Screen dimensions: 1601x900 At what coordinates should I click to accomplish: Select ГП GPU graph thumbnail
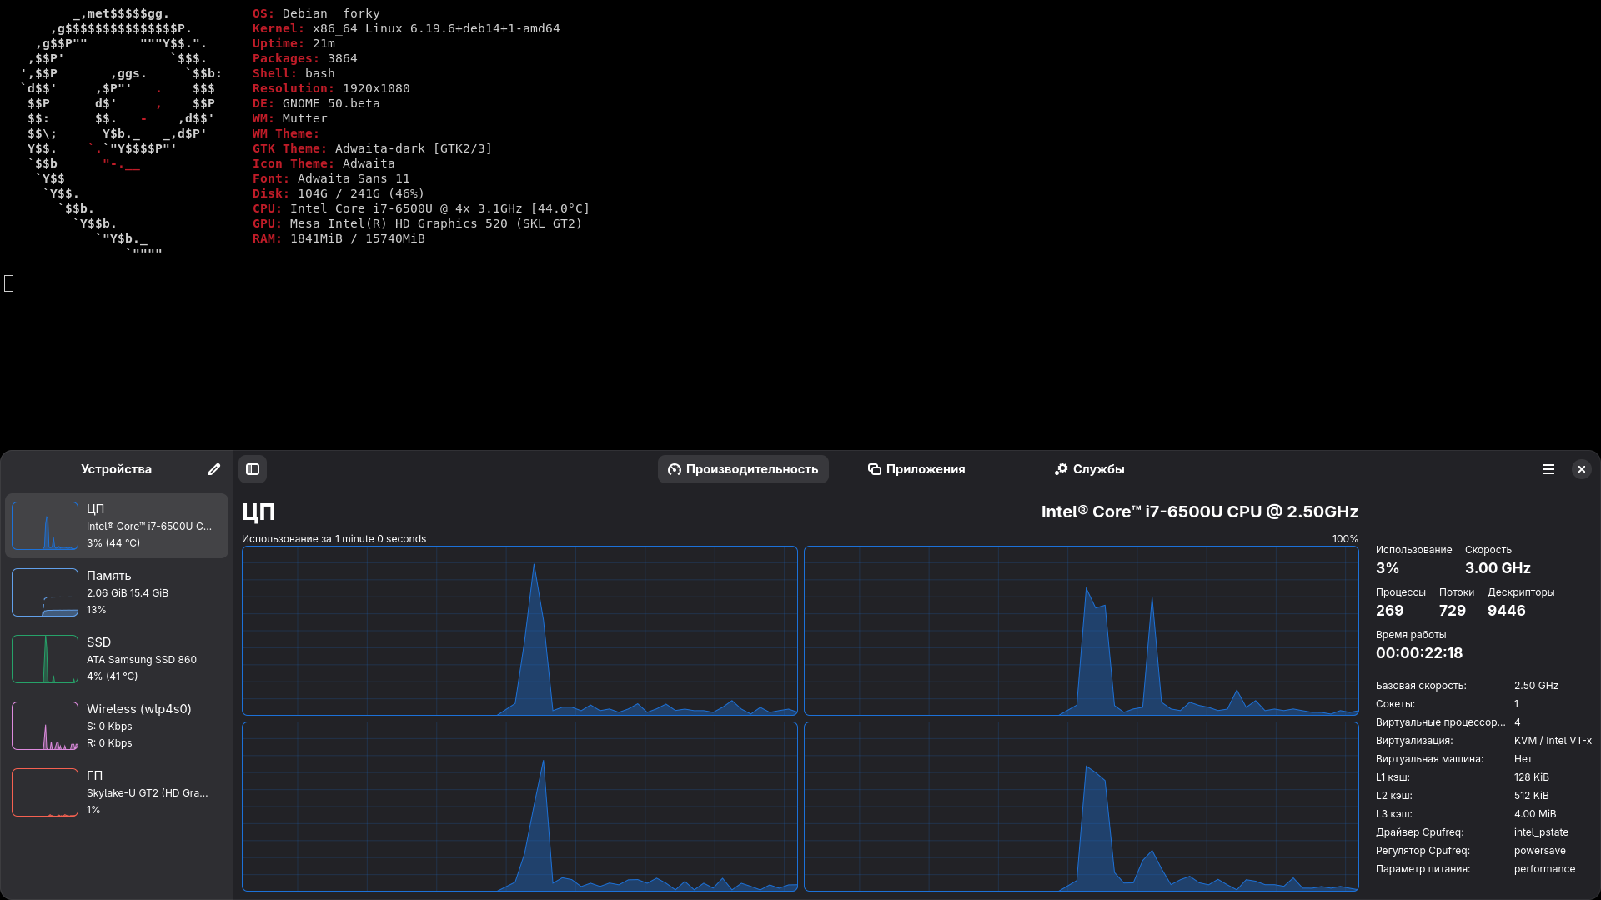click(x=45, y=792)
